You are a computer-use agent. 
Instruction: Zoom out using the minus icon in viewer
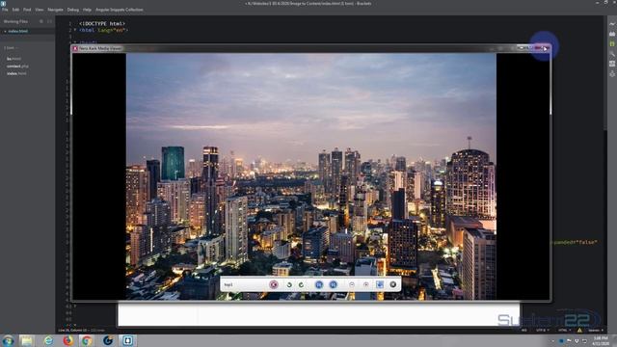tap(352, 284)
